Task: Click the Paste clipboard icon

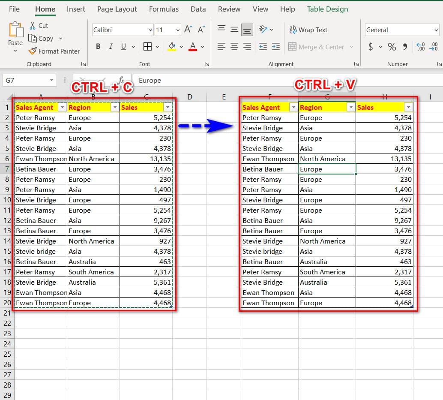Action: [15, 31]
